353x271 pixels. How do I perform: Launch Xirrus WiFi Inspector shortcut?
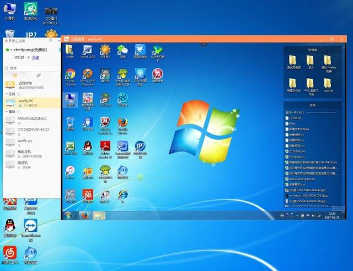87,77
